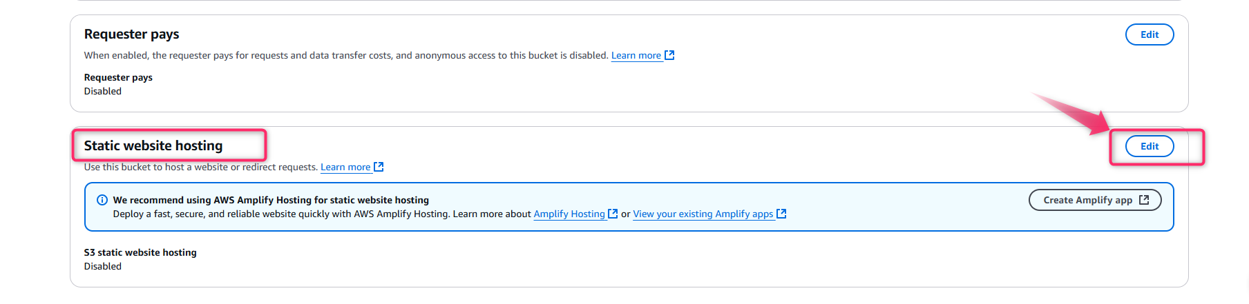Click the bold Requester pays field label

pyautogui.click(x=118, y=77)
